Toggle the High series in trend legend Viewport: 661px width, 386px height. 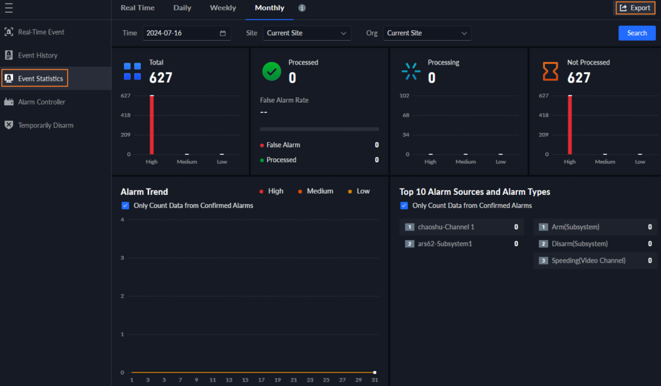tap(270, 191)
